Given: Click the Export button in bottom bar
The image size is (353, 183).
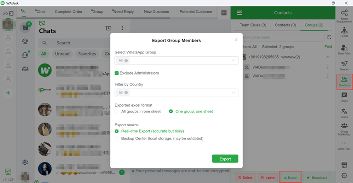Looking at the screenshot, I should (290, 178).
